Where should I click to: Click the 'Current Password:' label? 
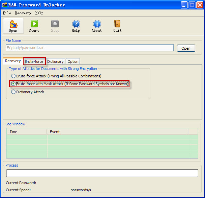(x=21, y=183)
